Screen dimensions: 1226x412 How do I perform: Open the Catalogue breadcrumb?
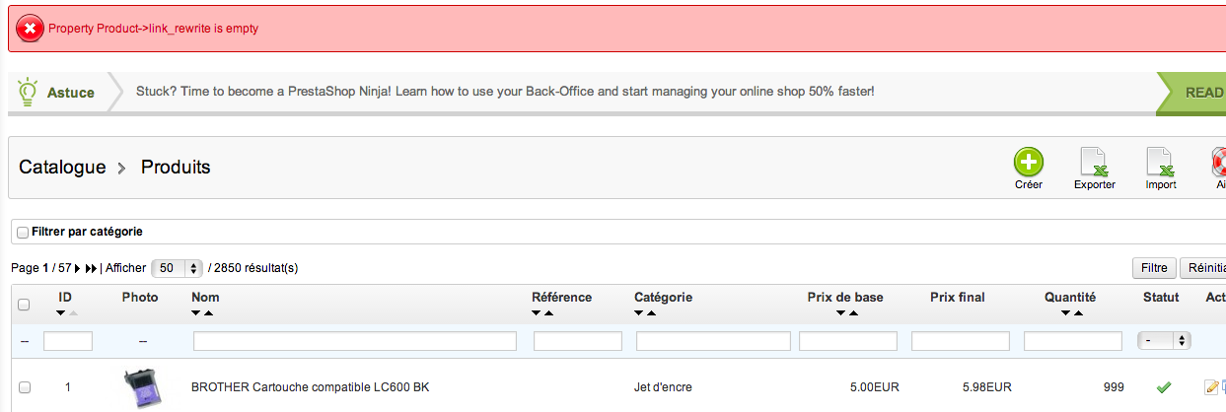click(62, 168)
